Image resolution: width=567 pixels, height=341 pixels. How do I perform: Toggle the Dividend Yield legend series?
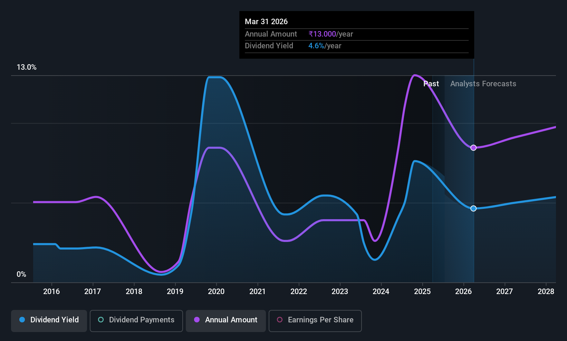49,321
